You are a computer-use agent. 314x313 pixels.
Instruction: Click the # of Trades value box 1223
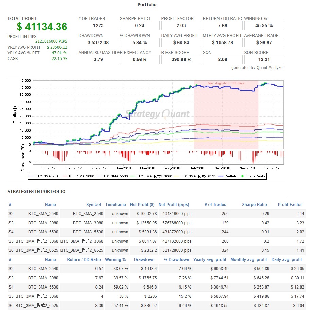coord(98,25)
